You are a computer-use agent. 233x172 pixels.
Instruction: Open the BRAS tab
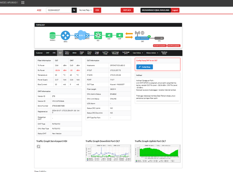[x=75, y=53]
